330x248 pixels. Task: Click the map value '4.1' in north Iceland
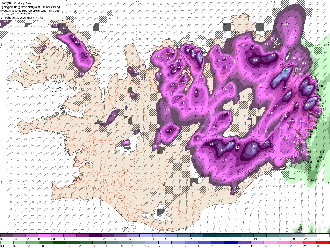[193, 51]
